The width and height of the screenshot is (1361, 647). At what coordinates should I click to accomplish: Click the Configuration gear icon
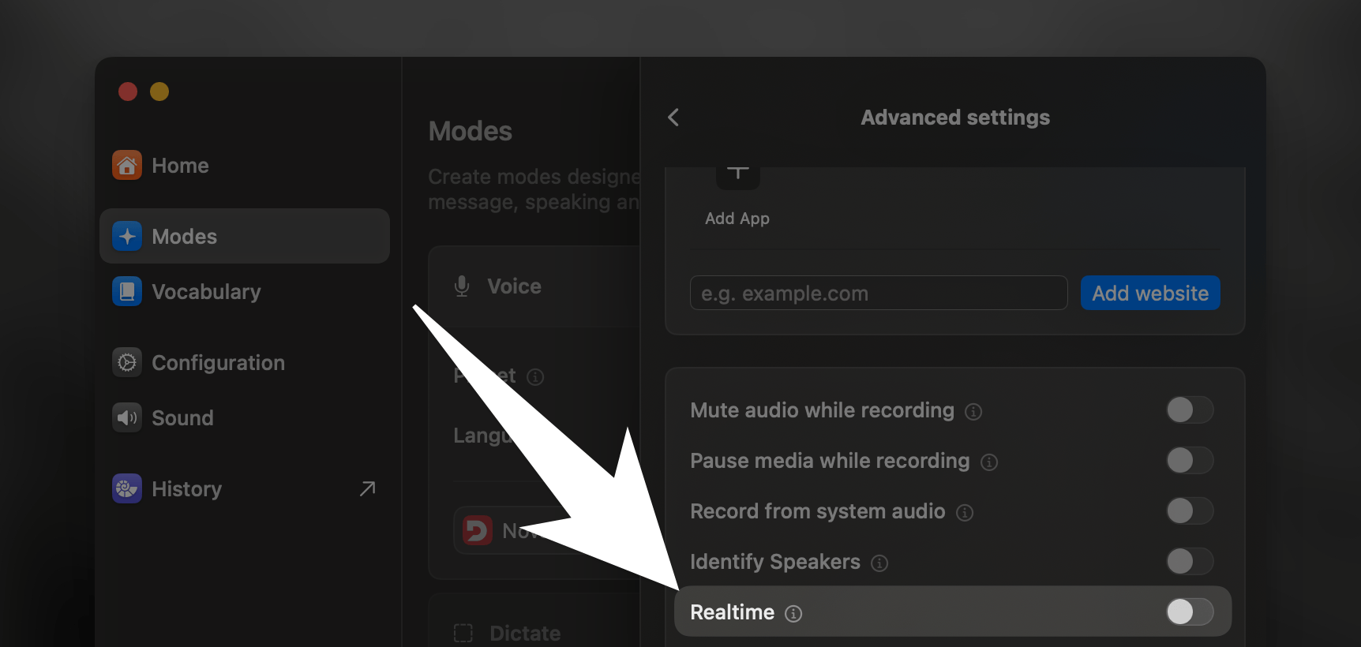127,362
